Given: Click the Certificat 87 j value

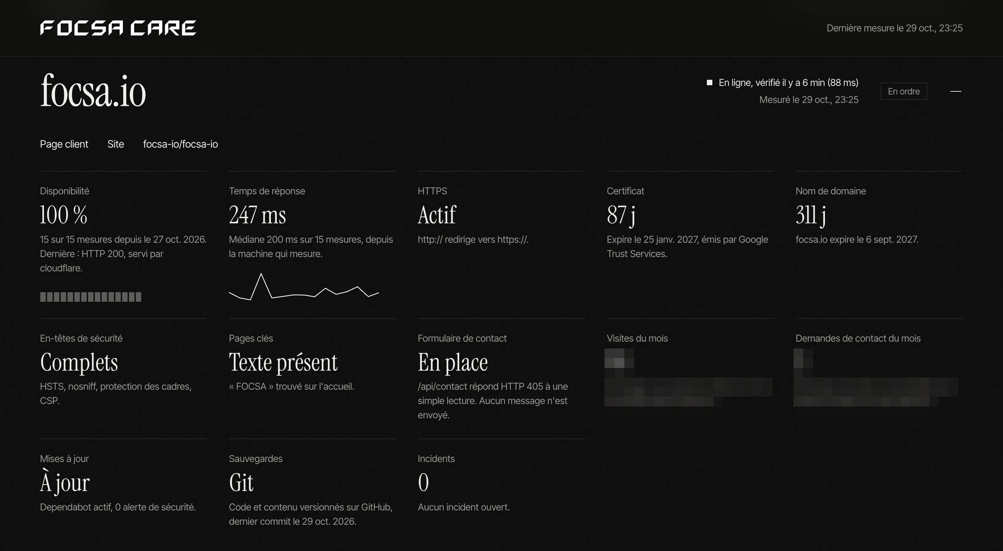Looking at the screenshot, I should coord(621,215).
